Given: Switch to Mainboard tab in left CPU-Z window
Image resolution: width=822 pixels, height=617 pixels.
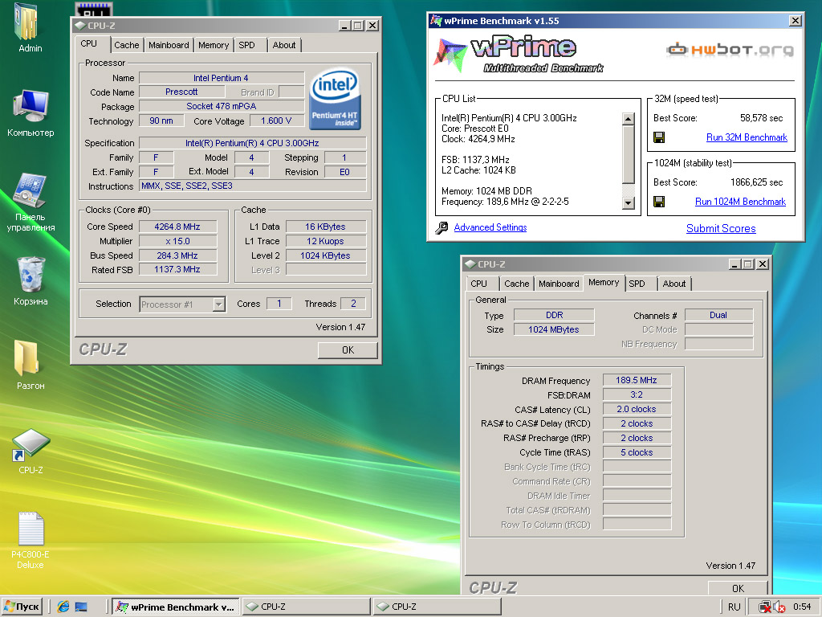Looking at the screenshot, I should click(x=169, y=45).
